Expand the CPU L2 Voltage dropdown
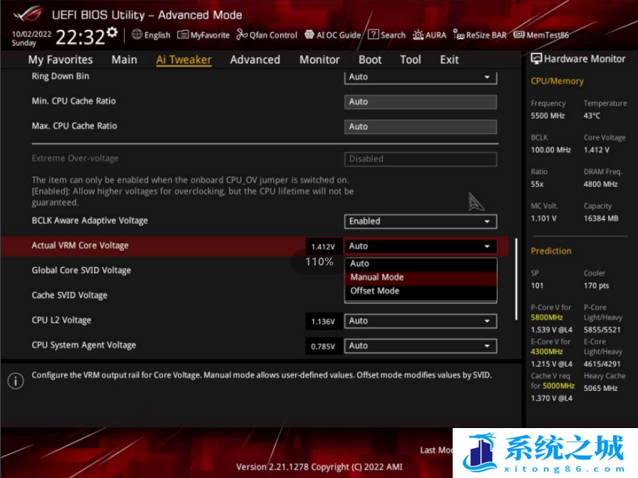 coord(421,321)
